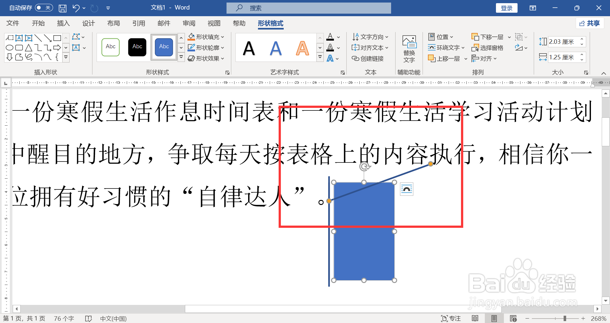This screenshot has height=323, width=610.
Task: Switch to the 引用 tab
Action: pyautogui.click(x=139, y=23)
